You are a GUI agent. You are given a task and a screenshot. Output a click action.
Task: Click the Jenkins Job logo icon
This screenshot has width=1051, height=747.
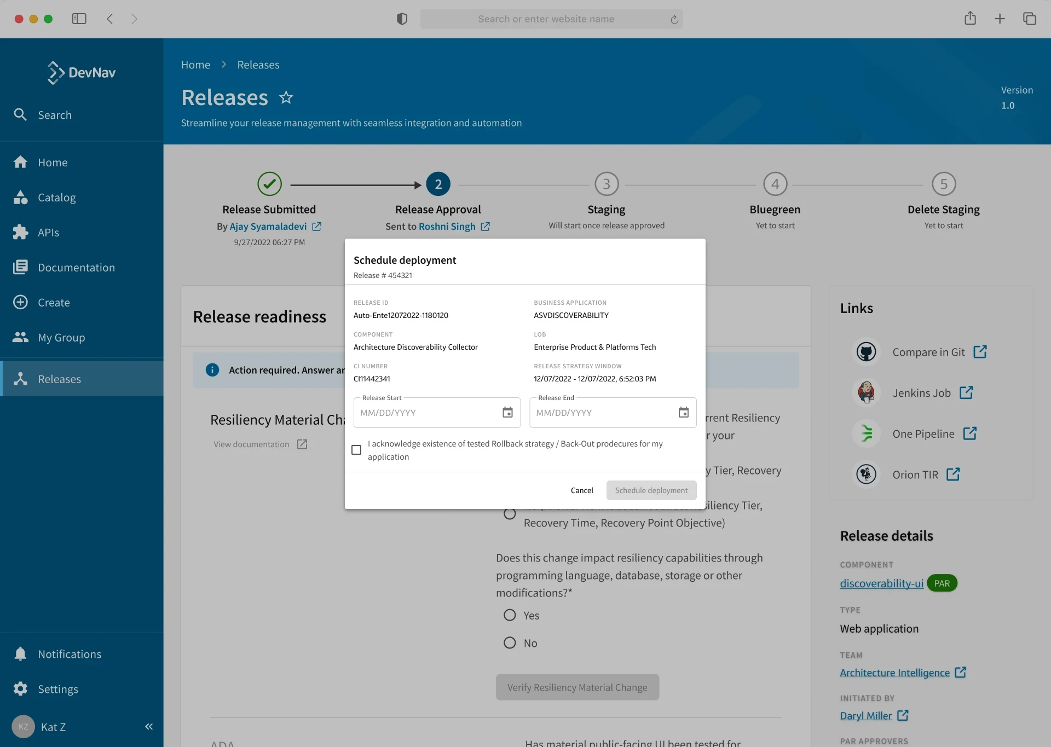[866, 393]
